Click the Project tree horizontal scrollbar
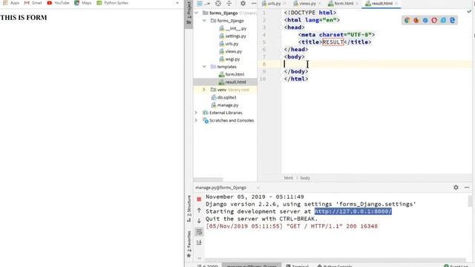The image size is (475, 267). coord(208,179)
